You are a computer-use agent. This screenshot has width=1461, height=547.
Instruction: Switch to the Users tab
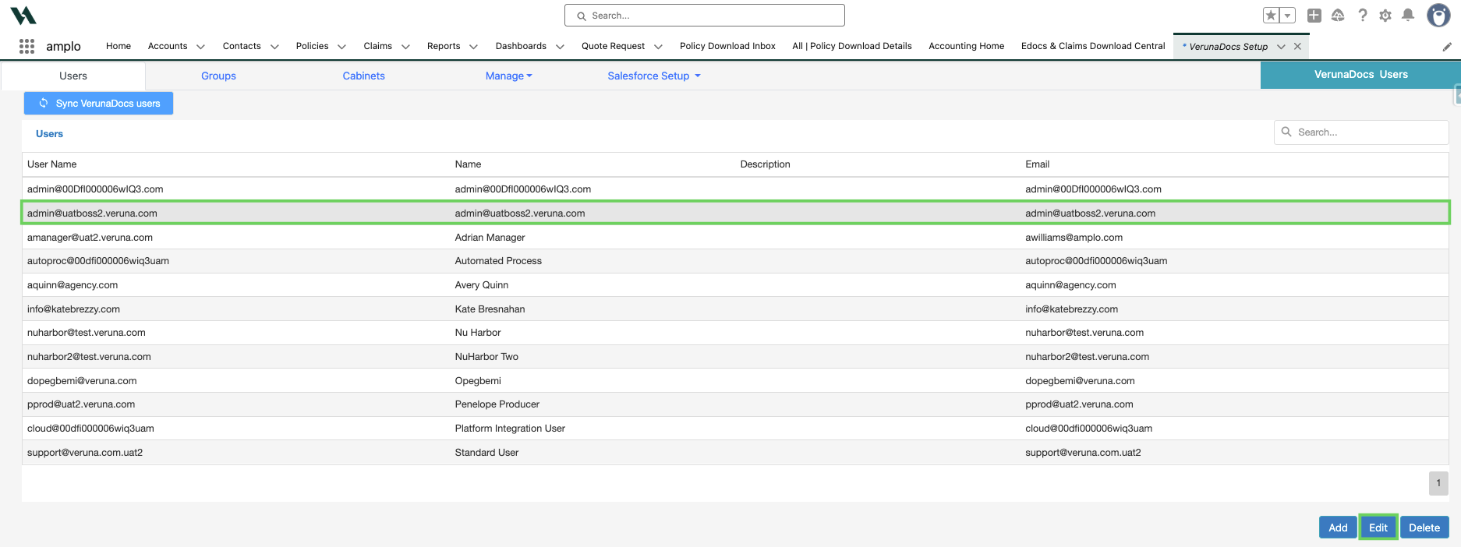[73, 76]
